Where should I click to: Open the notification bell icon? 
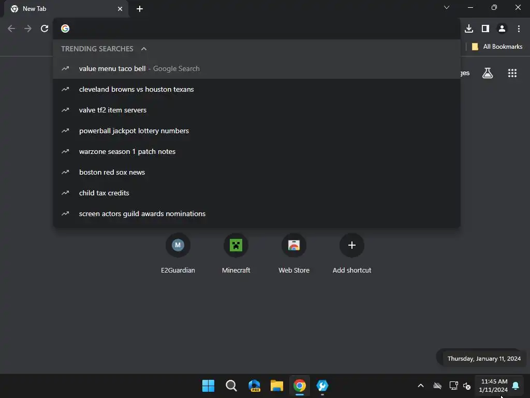[516, 386]
